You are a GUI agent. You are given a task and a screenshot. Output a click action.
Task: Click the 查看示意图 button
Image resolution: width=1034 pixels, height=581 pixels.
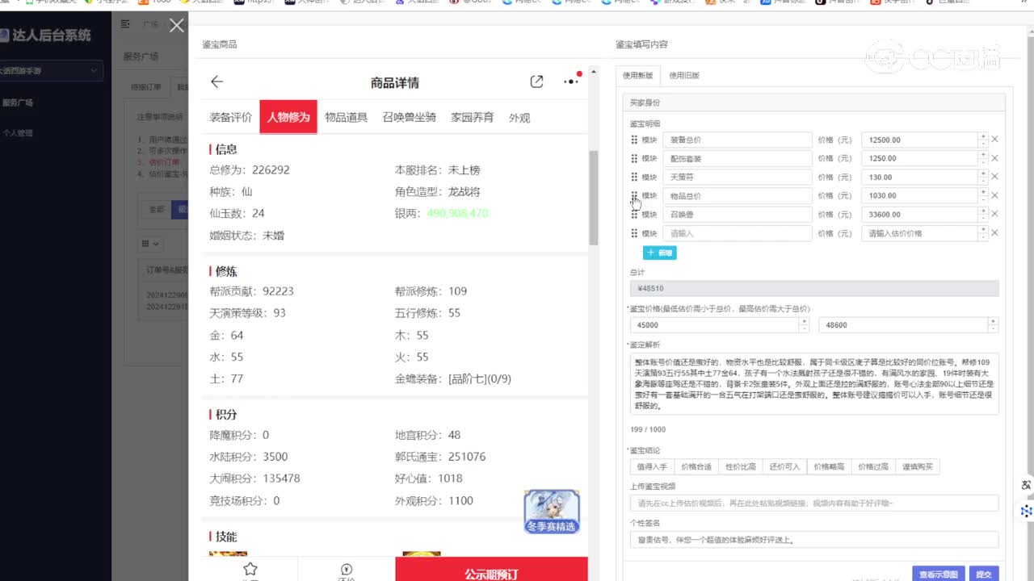click(939, 574)
